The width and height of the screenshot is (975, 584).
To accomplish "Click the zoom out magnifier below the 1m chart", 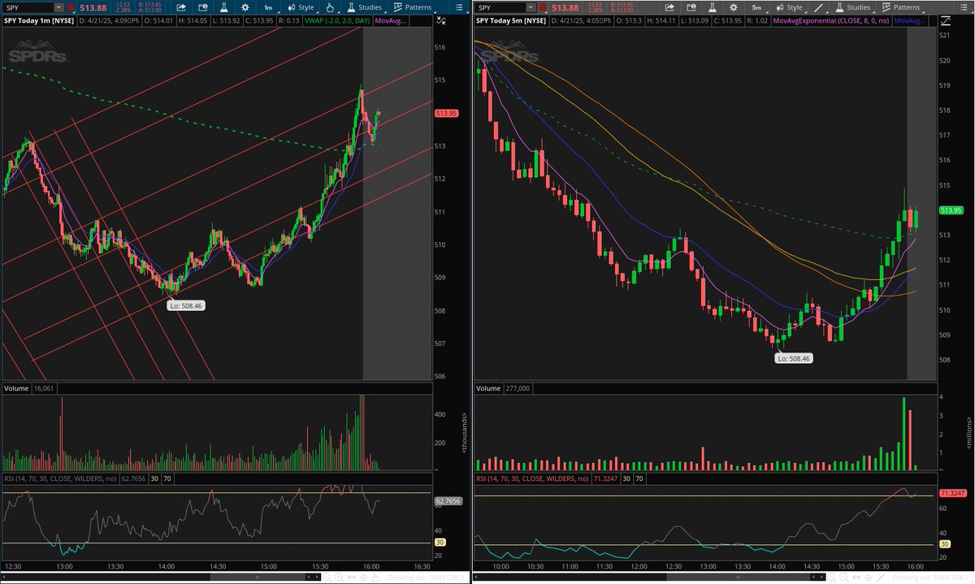I will pyautogui.click(x=327, y=578).
